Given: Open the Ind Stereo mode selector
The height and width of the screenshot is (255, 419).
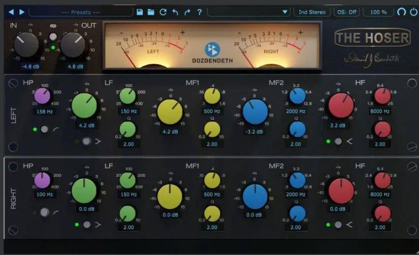Looking at the screenshot, I should tap(312, 12).
